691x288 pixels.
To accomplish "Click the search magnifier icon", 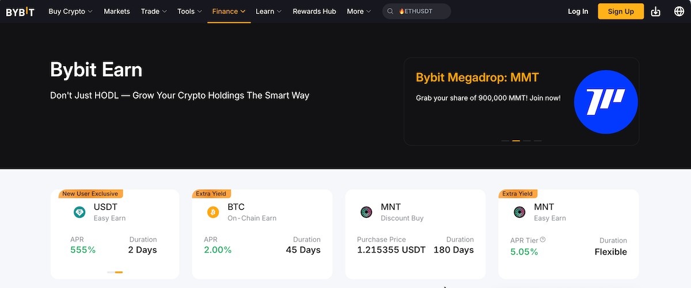I will point(390,11).
